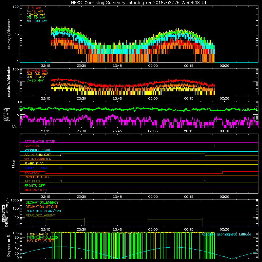Click the FRONTS_OFF flag label
The height and width of the screenshot is (262, 262).
[x=35, y=186]
